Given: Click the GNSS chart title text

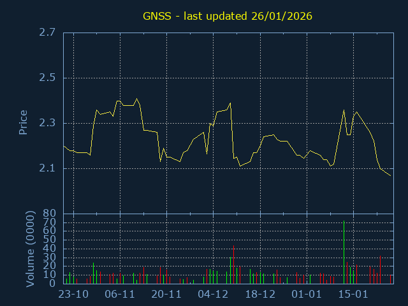Looking at the screenshot, I should point(226,16).
